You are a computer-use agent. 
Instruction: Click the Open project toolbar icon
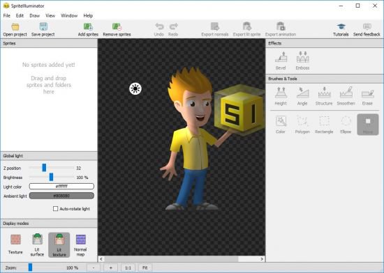pyautogui.click(x=15, y=26)
